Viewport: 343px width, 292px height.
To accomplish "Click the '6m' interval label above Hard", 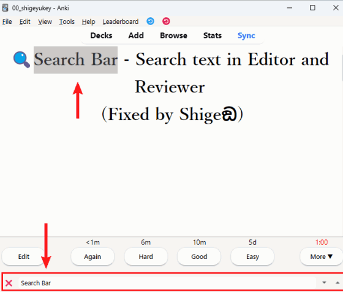I will [x=146, y=242].
